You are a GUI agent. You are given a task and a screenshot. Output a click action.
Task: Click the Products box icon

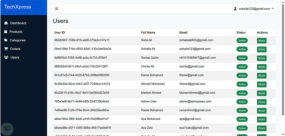pos(5,32)
